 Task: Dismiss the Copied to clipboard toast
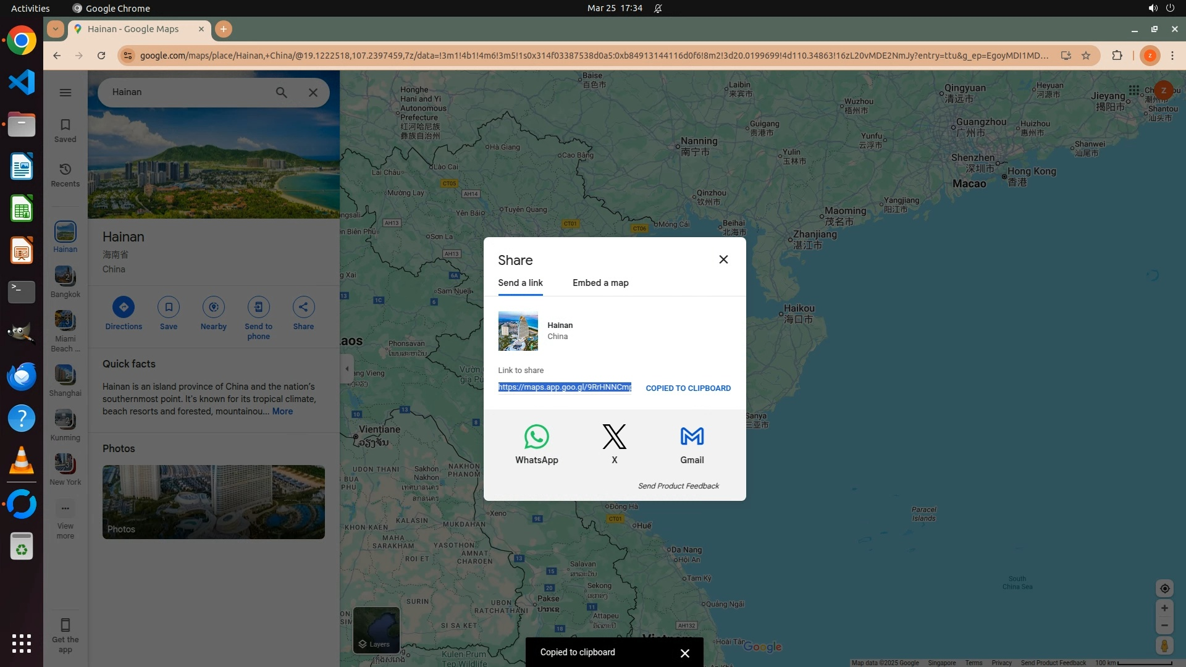pos(684,653)
